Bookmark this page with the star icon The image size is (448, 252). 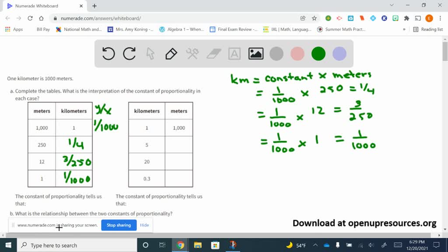[x=314, y=18]
